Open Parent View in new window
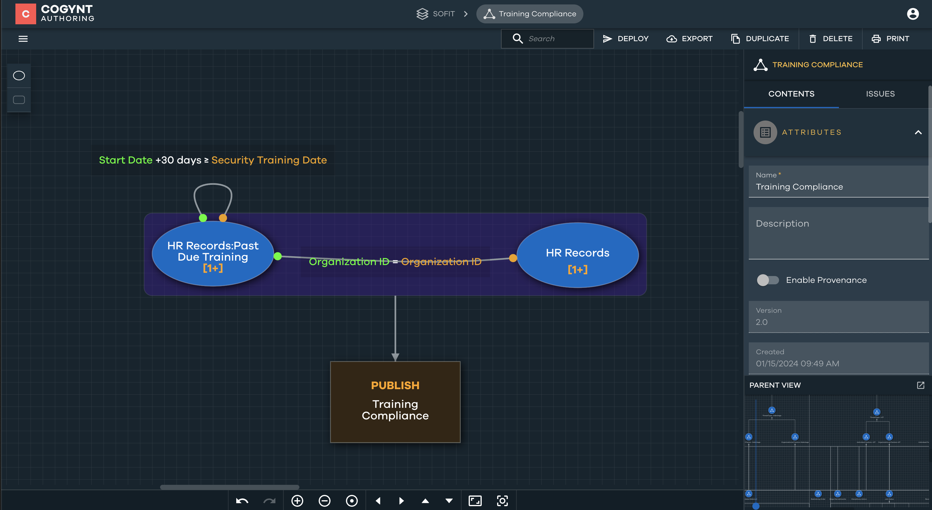The image size is (932, 510). (x=920, y=385)
